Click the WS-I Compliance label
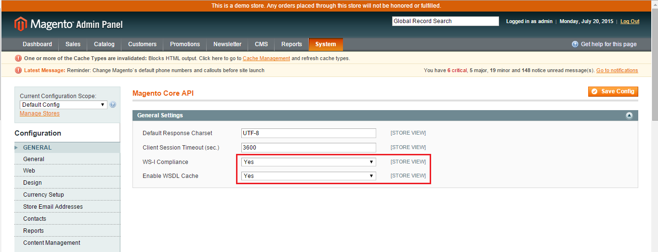Screen dimensions: 658x252 click(x=165, y=162)
